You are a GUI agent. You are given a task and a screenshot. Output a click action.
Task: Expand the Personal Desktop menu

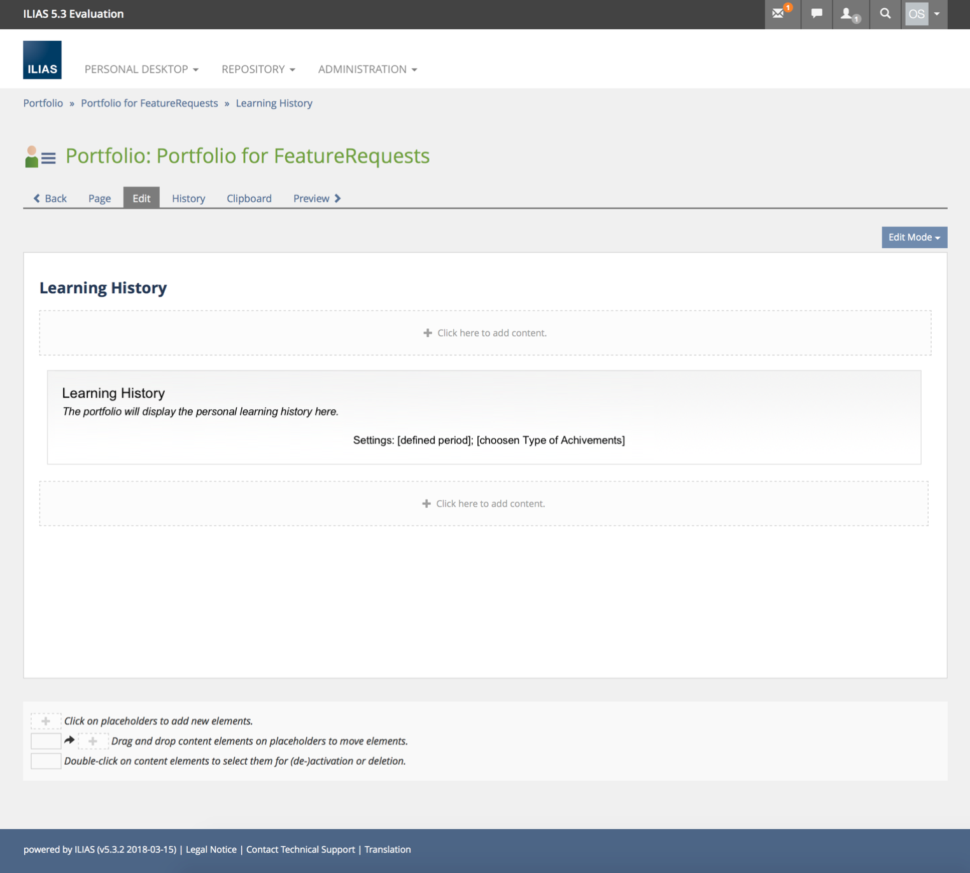[141, 69]
